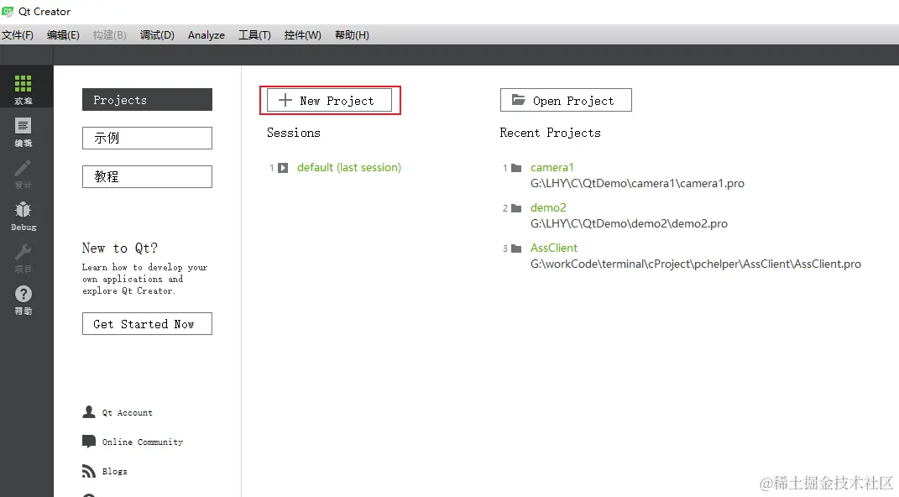Open the Analyze menu
Screen dimensions: 899x497
pos(206,35)
